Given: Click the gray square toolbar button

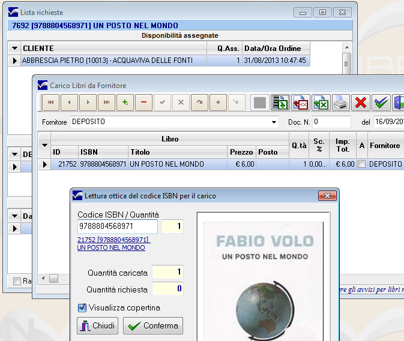Looking at the screenshot, I should click(260, 102).
